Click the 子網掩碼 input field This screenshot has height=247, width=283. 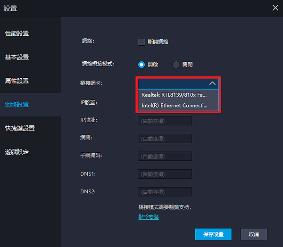165,156
